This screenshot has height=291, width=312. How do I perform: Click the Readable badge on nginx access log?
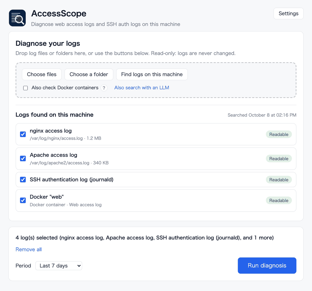279,134
